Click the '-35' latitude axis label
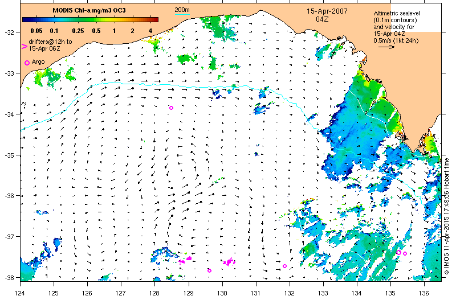 click(9, 155)
